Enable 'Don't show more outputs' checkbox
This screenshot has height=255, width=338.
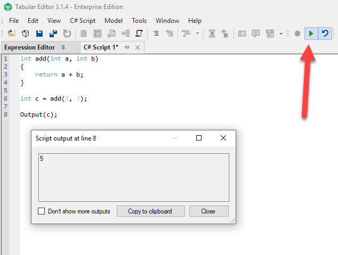tap(42, 211)
